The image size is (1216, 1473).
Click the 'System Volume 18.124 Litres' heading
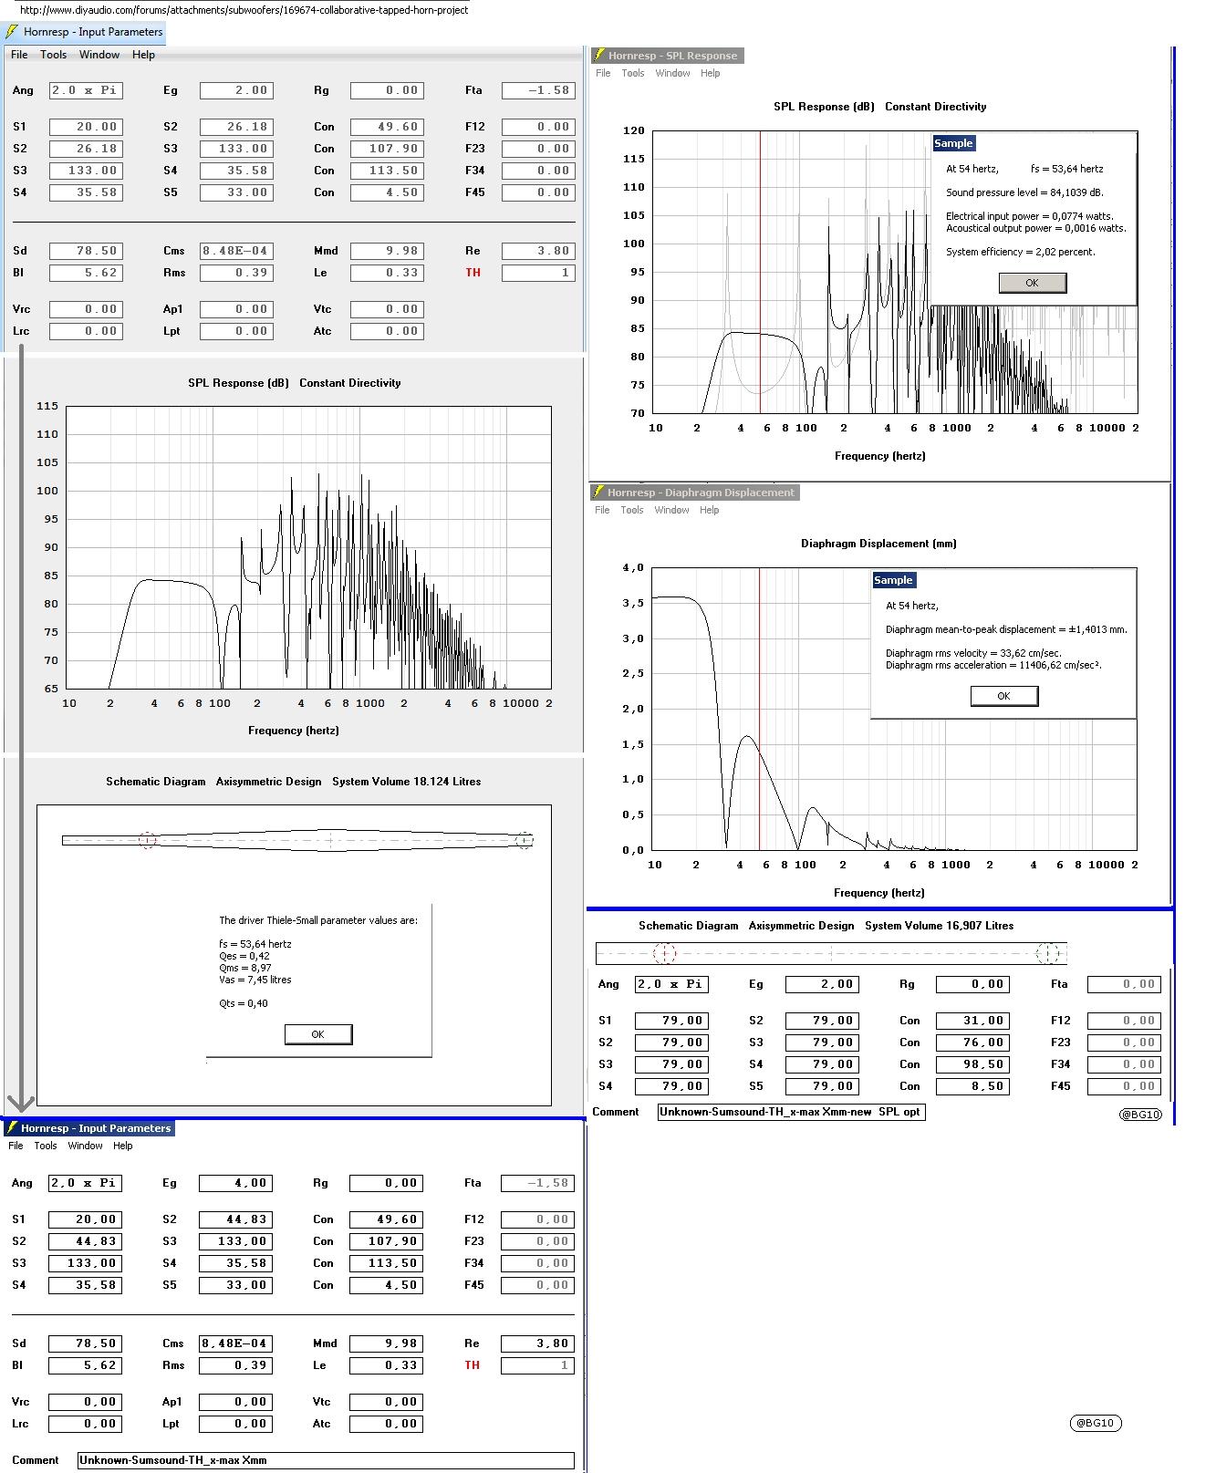(406, 782)
